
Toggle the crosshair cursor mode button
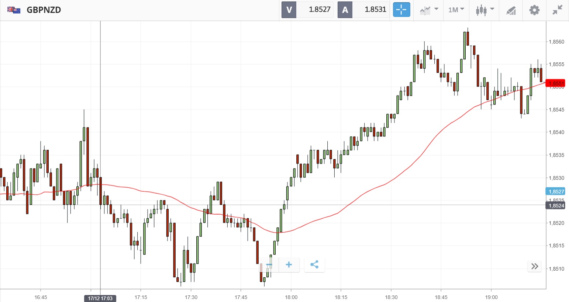(401, 10)
